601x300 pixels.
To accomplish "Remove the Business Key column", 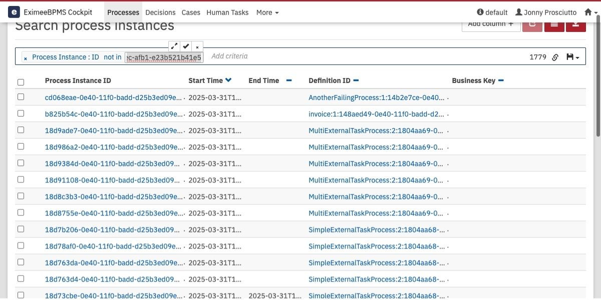I will (501, 80).
